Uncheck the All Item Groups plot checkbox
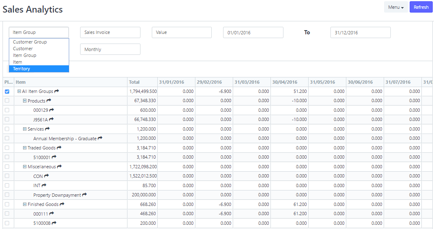 pos(7,91)
